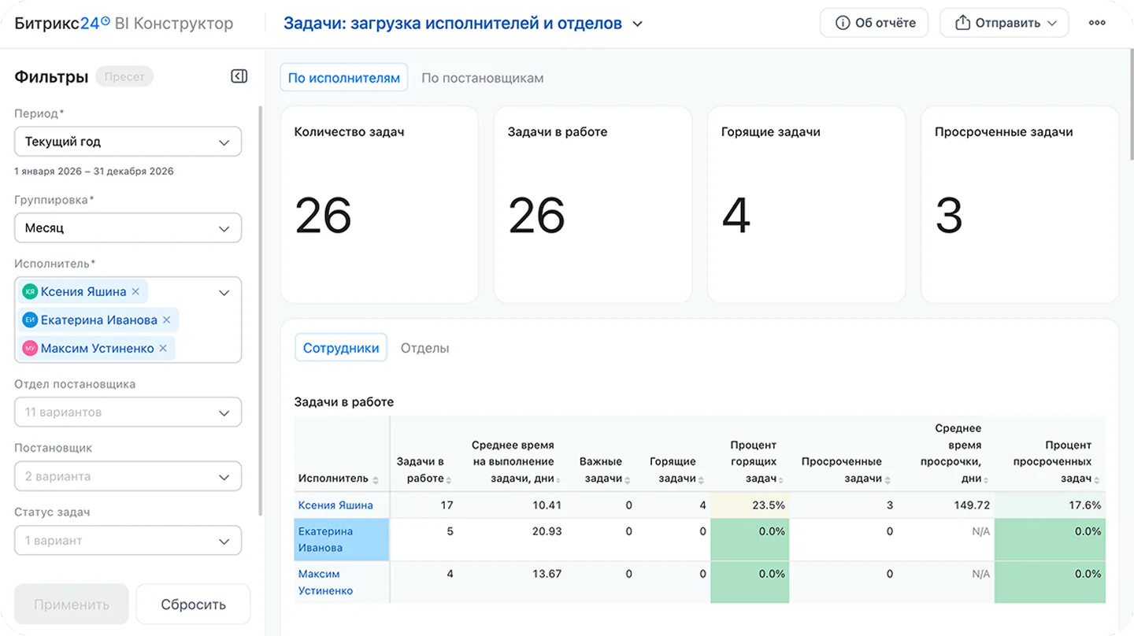Open the three-dot more options menu
The width and height of the screenshot is (1134, 636).
pyautogui.click(x=1097, y=23)
